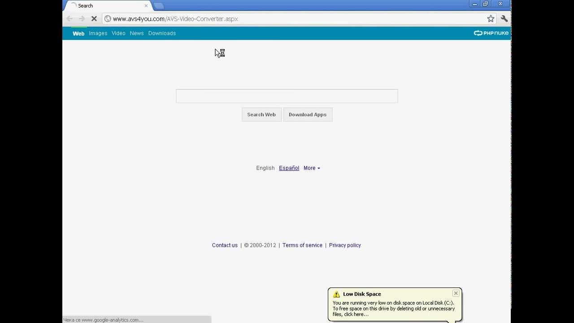Image resolution: width=574 pixels, height=323 pixels.
Task: Stop loading page with X button
Action: (94, 19)
